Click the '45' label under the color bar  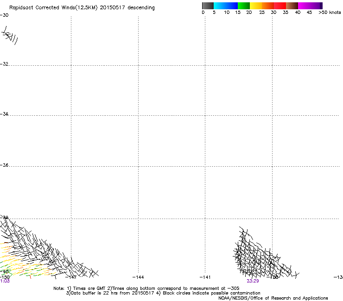tap(309, 13)
